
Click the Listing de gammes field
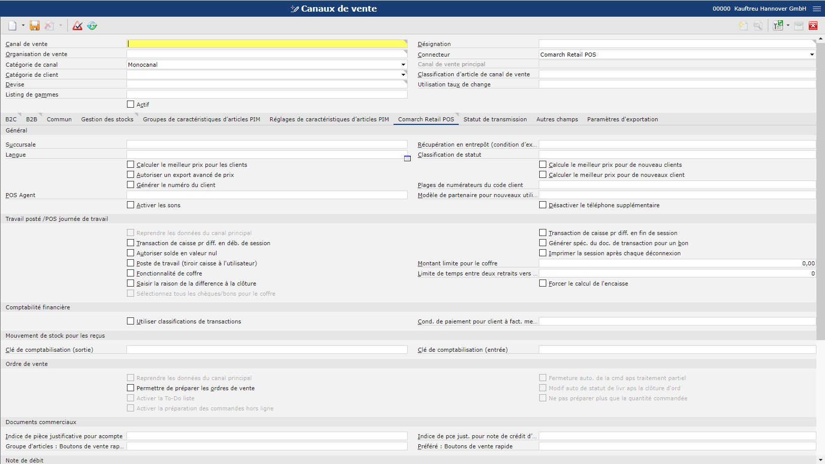pos(267,95)
